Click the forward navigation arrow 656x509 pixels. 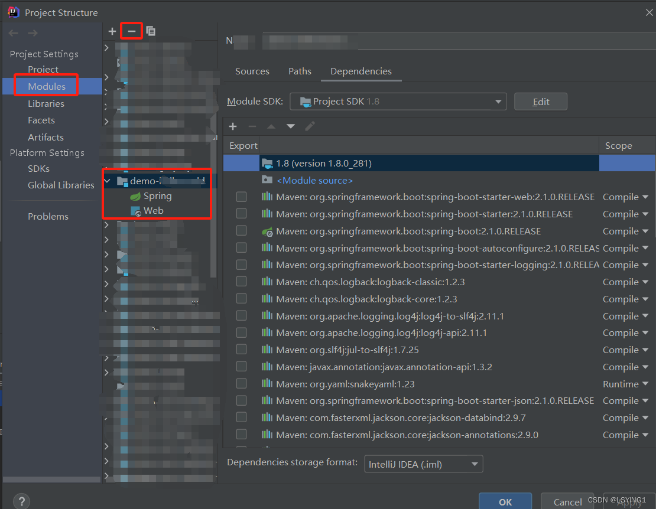point(33,33)
